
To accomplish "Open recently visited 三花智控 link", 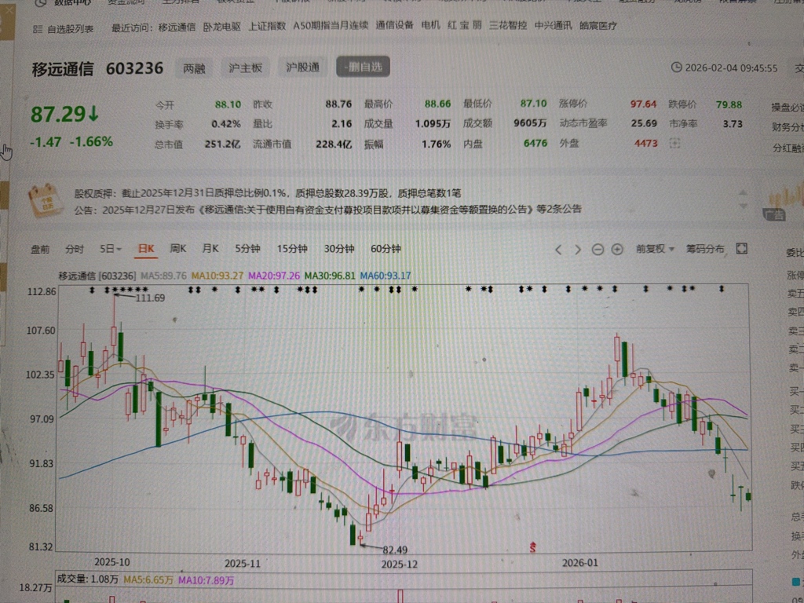I will coord(508,25).
